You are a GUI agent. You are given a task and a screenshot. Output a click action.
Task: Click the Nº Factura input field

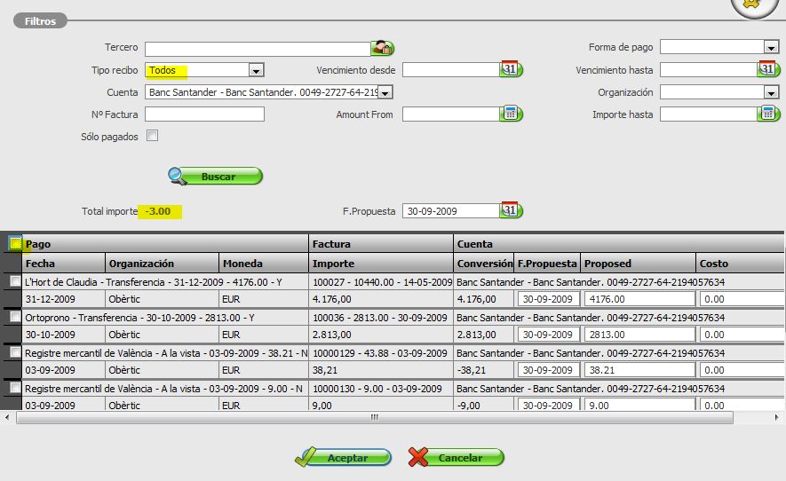[x=204, y=114]
